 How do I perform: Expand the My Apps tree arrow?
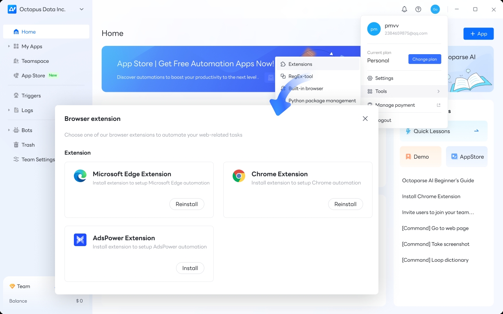point(9,46)
